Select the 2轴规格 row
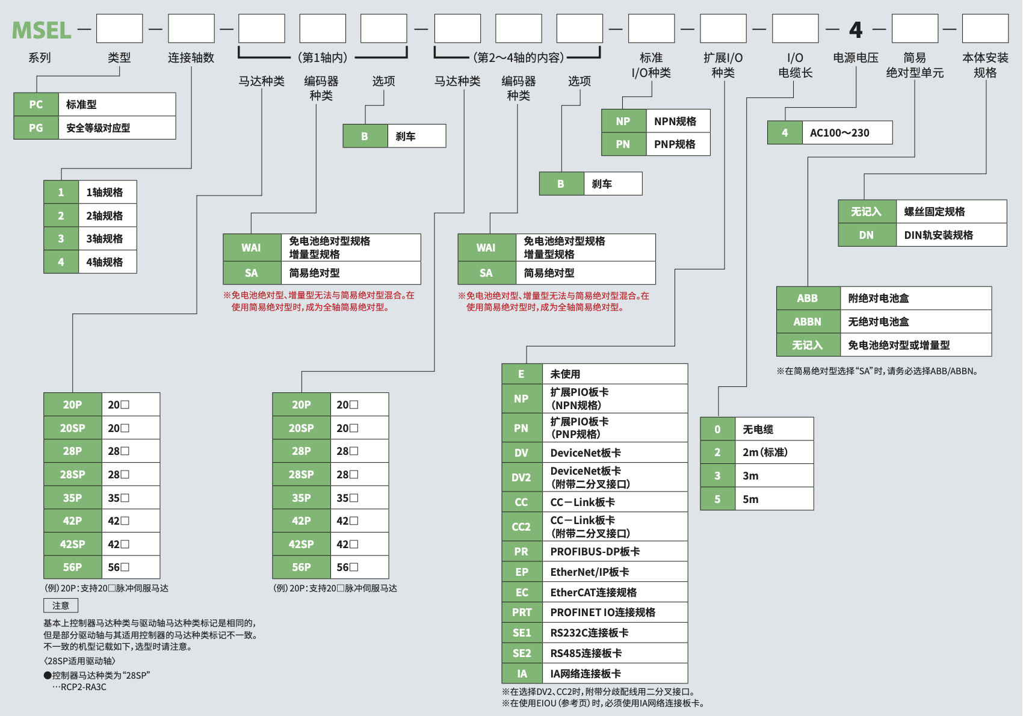This screenshot has width=1023, height=716. [x=90, y=215]
